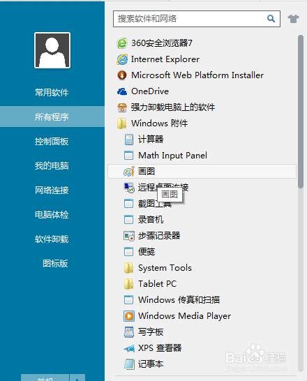Click the 远程桌面连接 icon
The height and width of the screenshot is (381, 307).
pos(129,188)
